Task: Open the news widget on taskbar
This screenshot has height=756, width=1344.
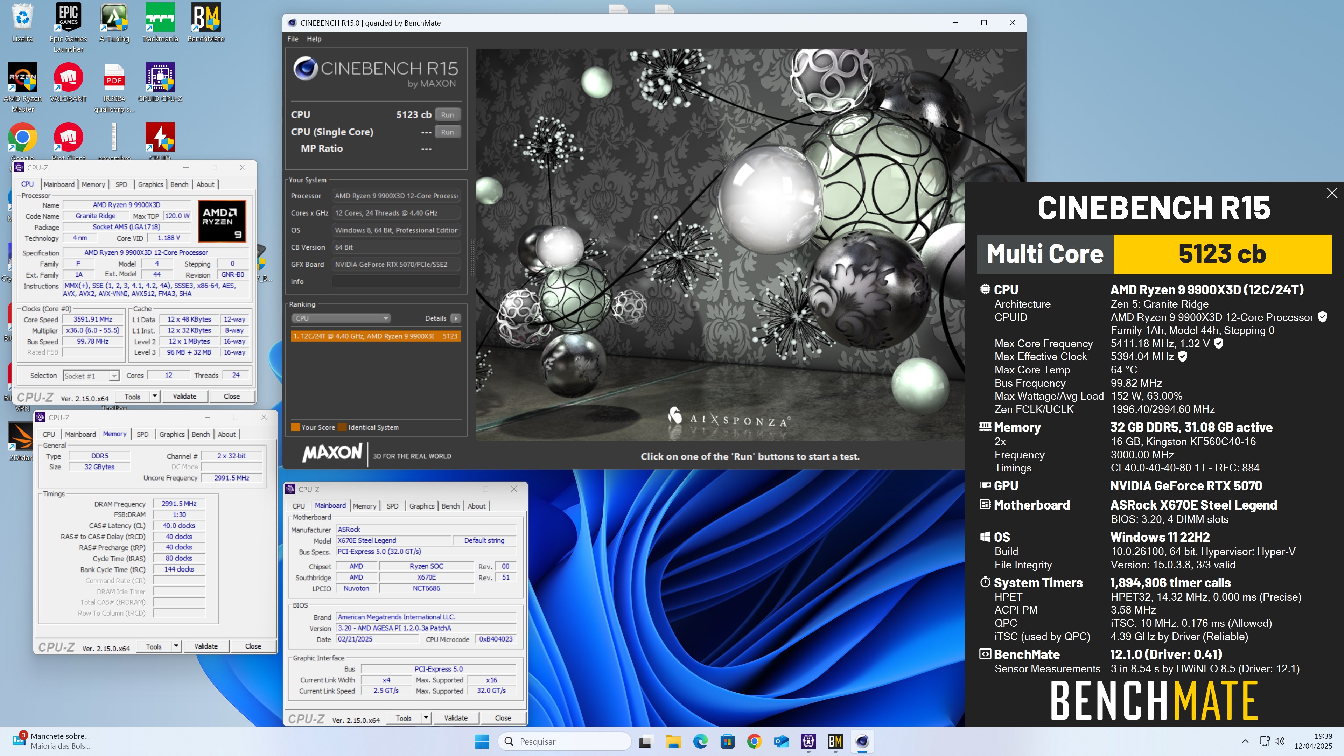Action: coord(51,741)
